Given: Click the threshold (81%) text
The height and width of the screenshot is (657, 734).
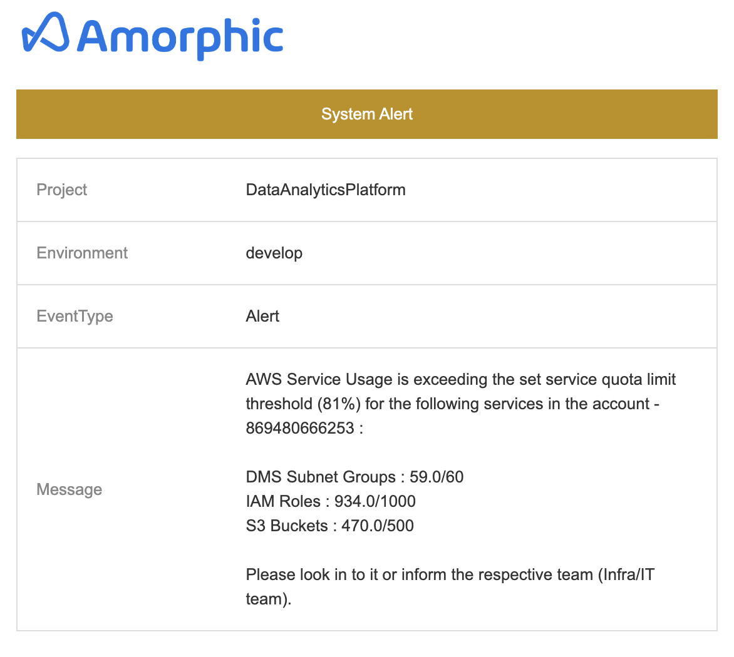Looking at the screenshot, I should click(x=303, y=404).
